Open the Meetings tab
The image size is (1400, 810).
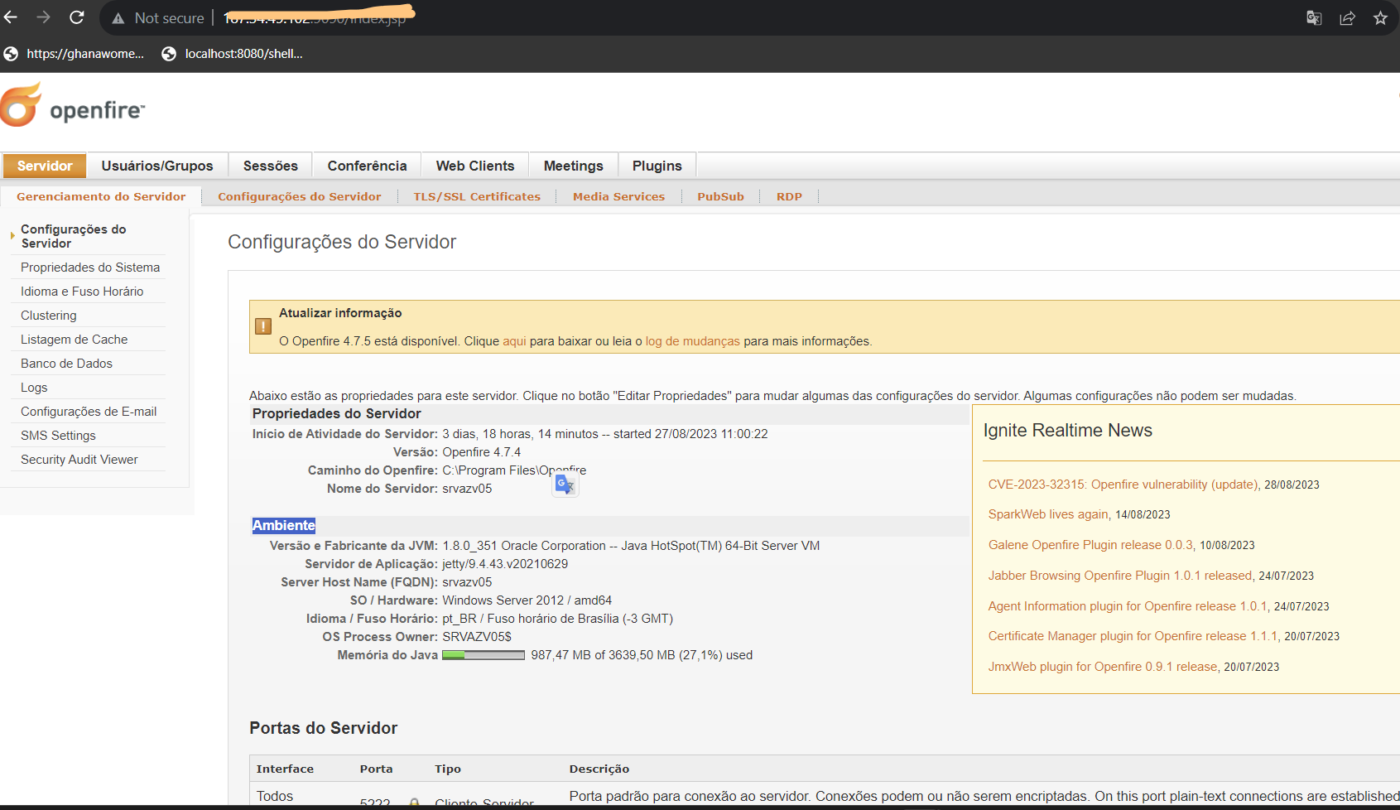(x=574, y=166)
